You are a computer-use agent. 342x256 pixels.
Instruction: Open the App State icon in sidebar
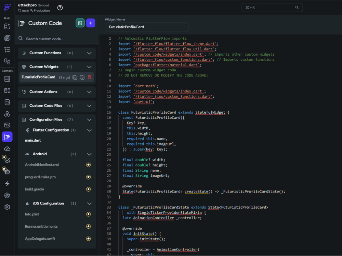(7, 102)
